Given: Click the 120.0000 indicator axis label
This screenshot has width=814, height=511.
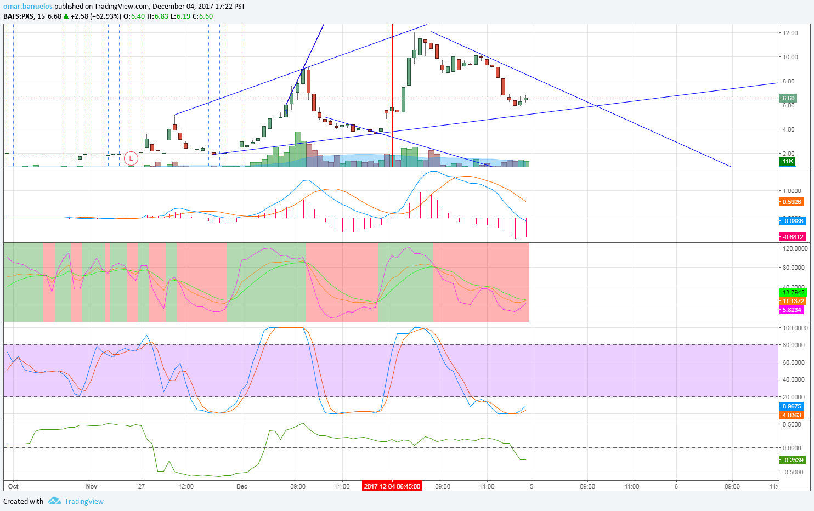Looking at the screenshot, I should coord(795,248).
